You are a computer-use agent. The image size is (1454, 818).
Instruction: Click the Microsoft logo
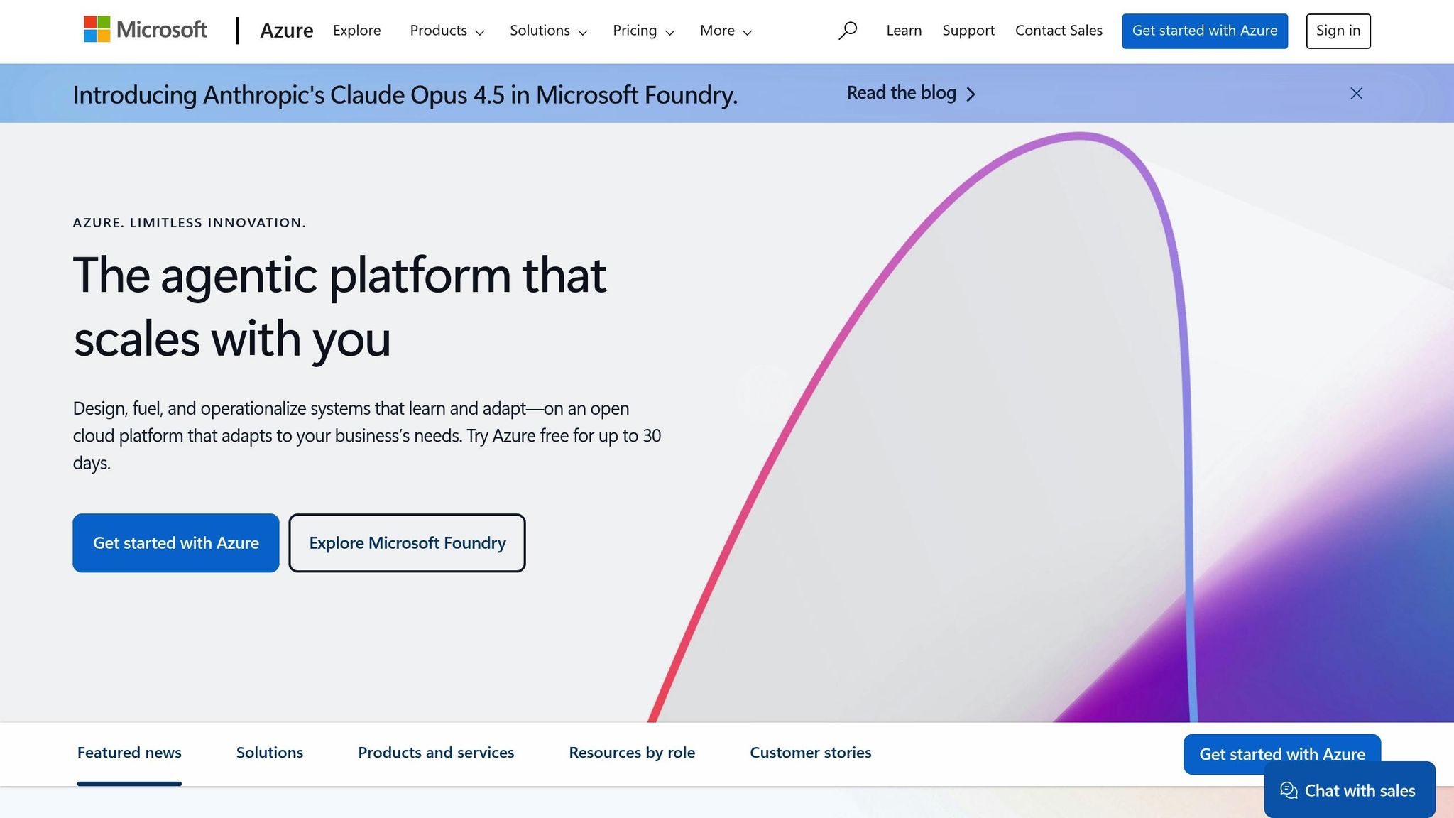pos(146,30)
